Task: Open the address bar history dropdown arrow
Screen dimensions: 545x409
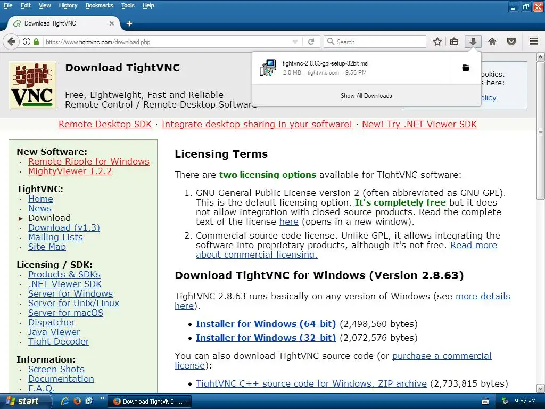Action: pos(295,42)
